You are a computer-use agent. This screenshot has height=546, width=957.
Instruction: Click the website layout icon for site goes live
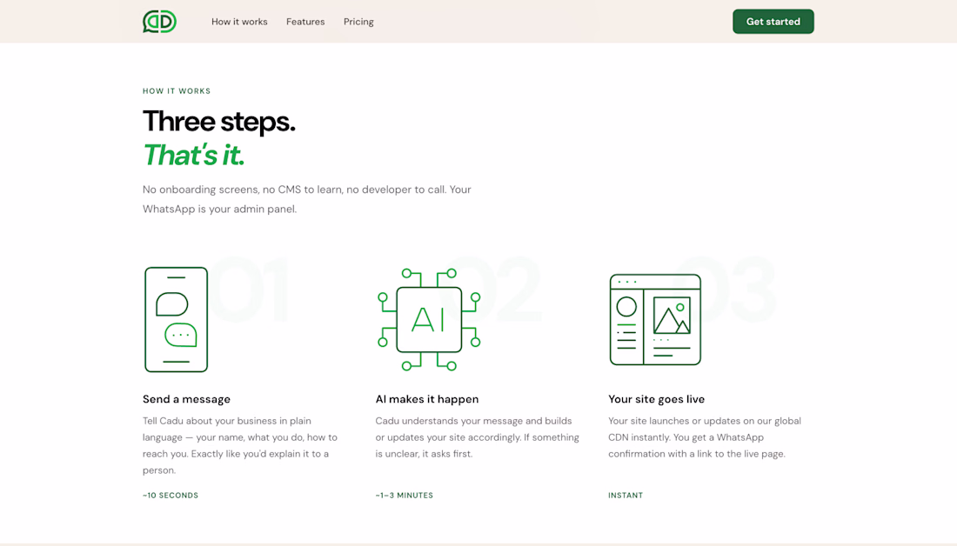coord(655,319)
